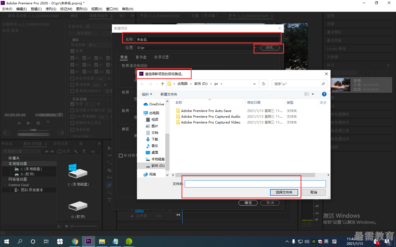Image resolution: width=396 pixels, height=247 pixels.
Task: Toggle the A1 audio channel checkbox
Action: click(x=72, y=58)
